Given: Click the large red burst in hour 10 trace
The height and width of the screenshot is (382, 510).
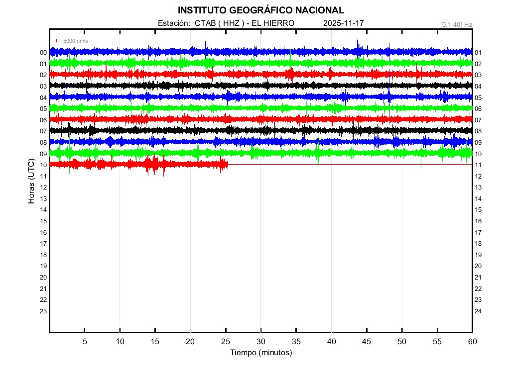Looking at the screenshot, I should (155, 164).
